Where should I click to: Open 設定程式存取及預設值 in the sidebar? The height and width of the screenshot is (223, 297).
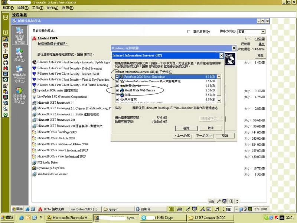click(20, 96)
